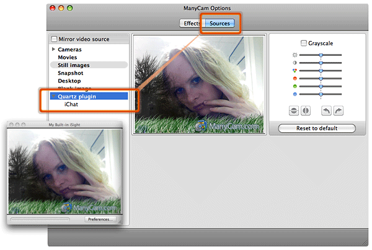This screenshot has height=250, width=372.
Task: Rotate video right with clockwise arrow
Action: (338, 110)
